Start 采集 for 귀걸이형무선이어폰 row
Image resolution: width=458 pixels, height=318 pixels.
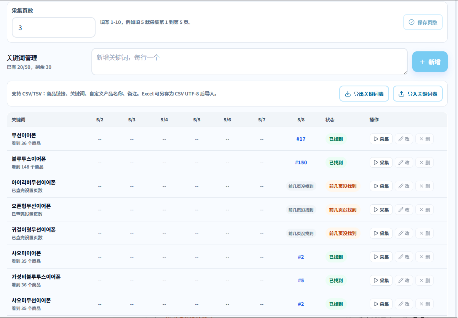click(x=381, y=233)
